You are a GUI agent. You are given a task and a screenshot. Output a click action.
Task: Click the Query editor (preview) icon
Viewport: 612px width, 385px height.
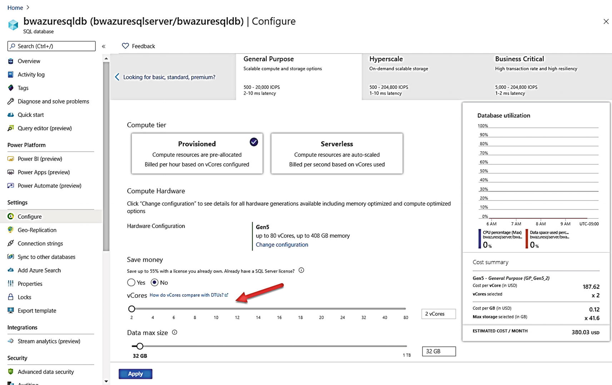[11, 128]
